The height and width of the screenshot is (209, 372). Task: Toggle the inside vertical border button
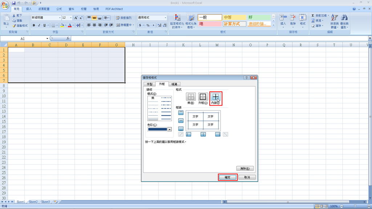pos(203,134)
